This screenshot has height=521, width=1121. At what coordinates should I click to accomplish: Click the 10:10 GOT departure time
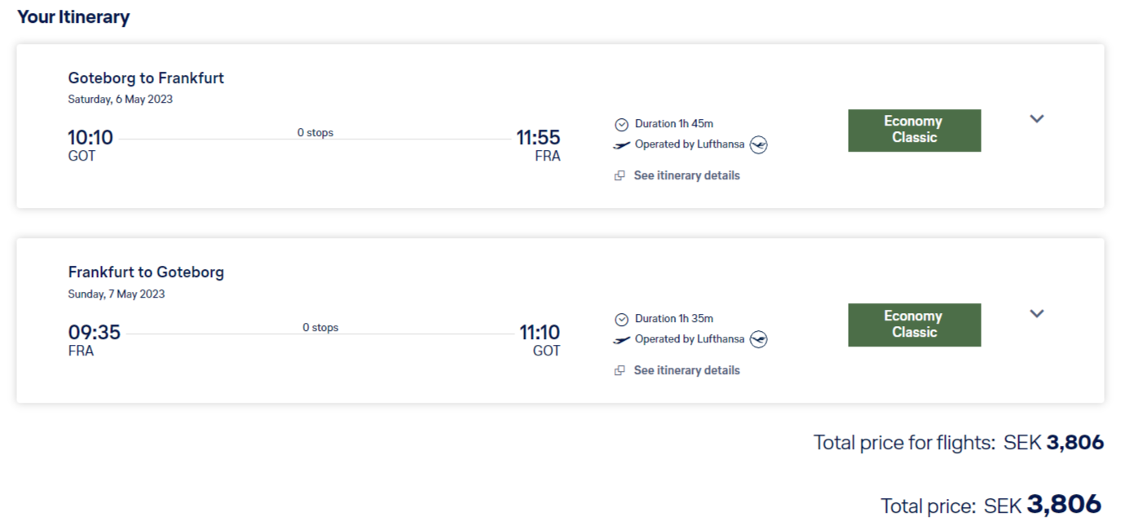[x=89, y=137]
